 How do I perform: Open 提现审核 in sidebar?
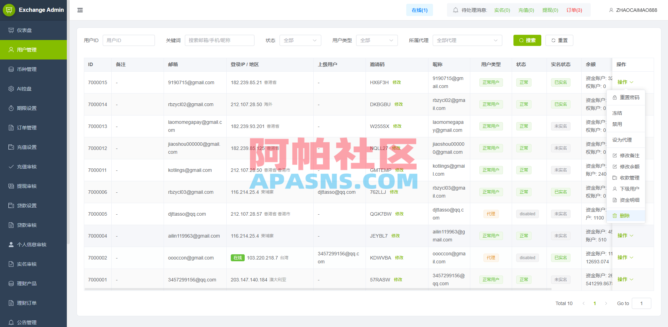(x=33, y=186)
